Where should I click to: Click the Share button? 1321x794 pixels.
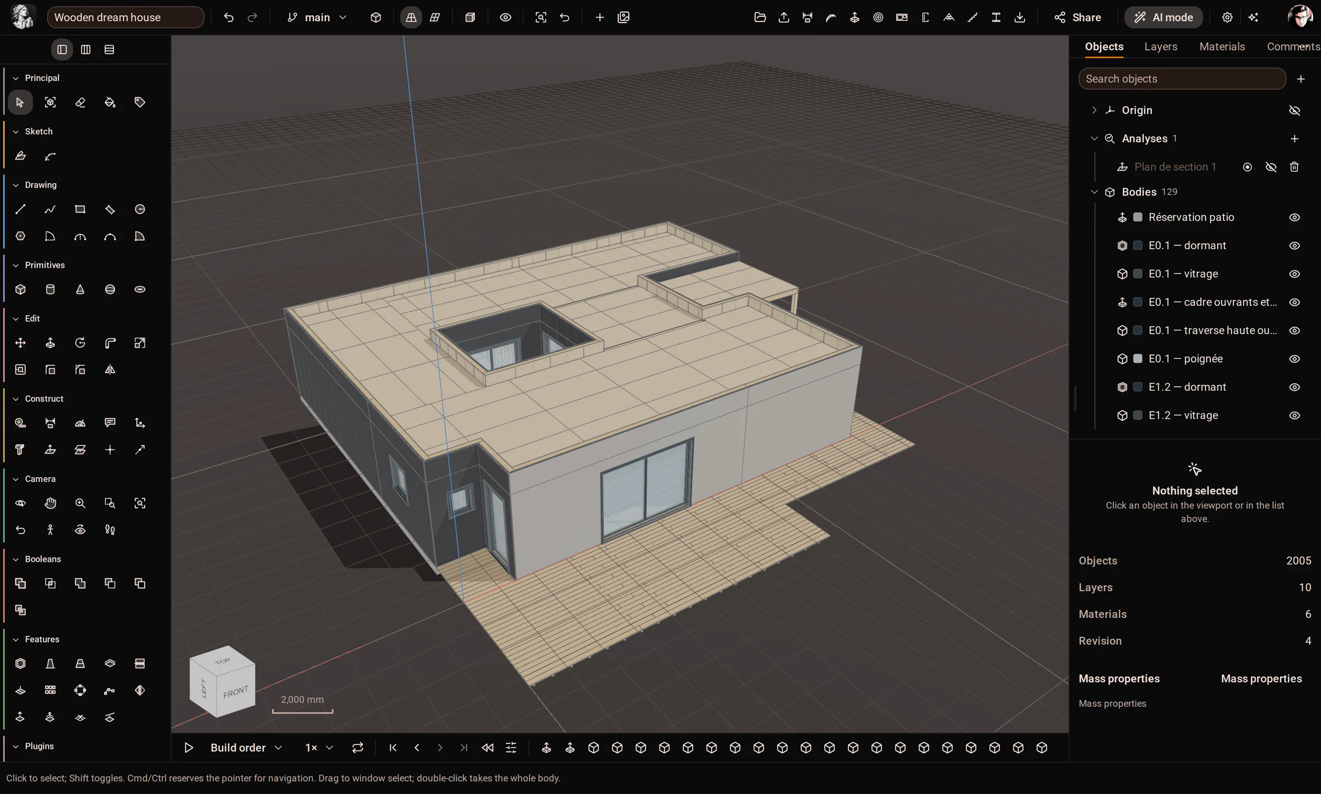pyautogui.click(x=1078, y=18)
